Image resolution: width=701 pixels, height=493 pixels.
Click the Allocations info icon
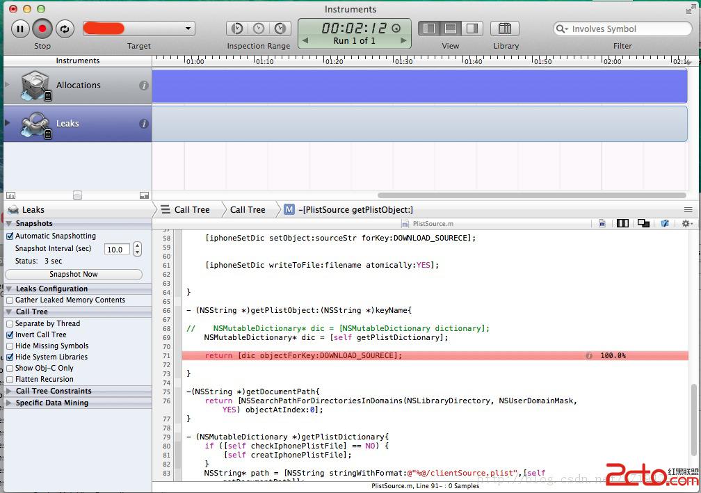[x=144, y=86]
